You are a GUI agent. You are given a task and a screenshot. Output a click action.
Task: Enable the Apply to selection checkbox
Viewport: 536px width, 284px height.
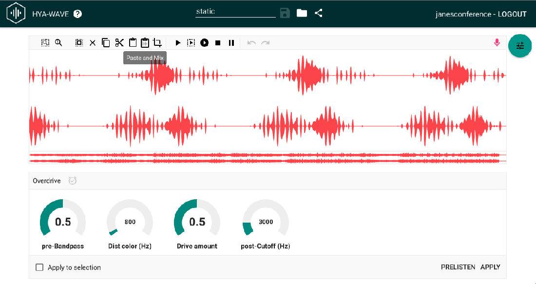[39, 267]
